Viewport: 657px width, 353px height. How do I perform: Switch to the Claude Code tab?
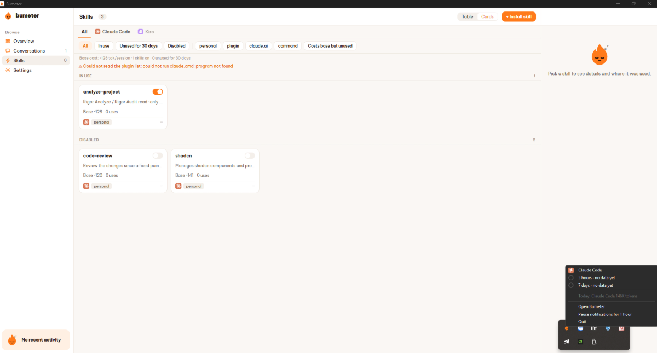click(x=112, y=32)
